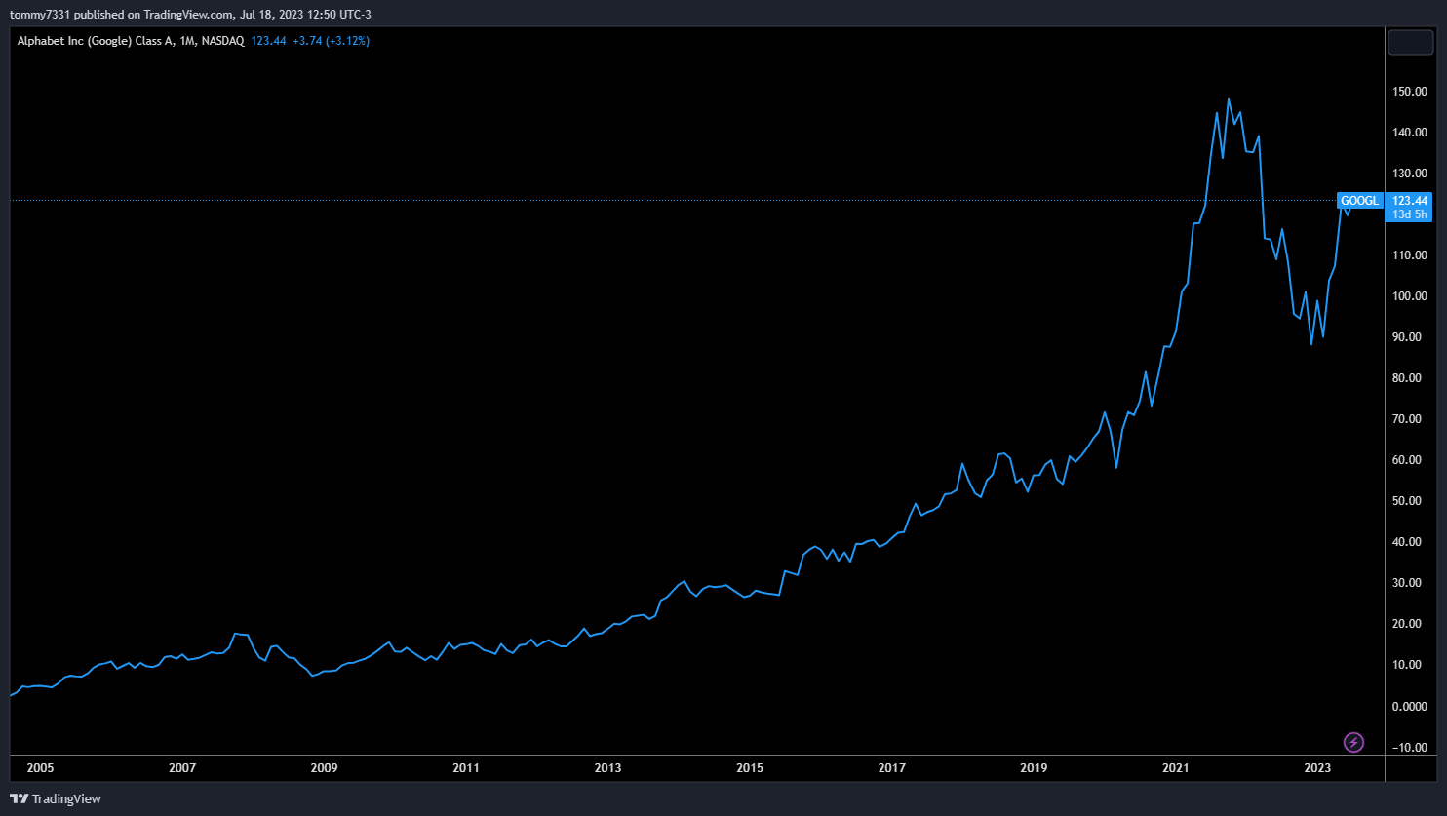Image resolution: width=1447 pixels, height=816 pixels.
Task: Click the 2013 time axis label
Action: point(607,768)
